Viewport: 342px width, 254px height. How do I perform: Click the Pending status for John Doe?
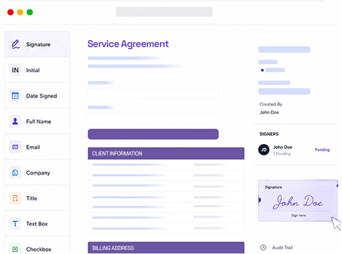[322, 149]
